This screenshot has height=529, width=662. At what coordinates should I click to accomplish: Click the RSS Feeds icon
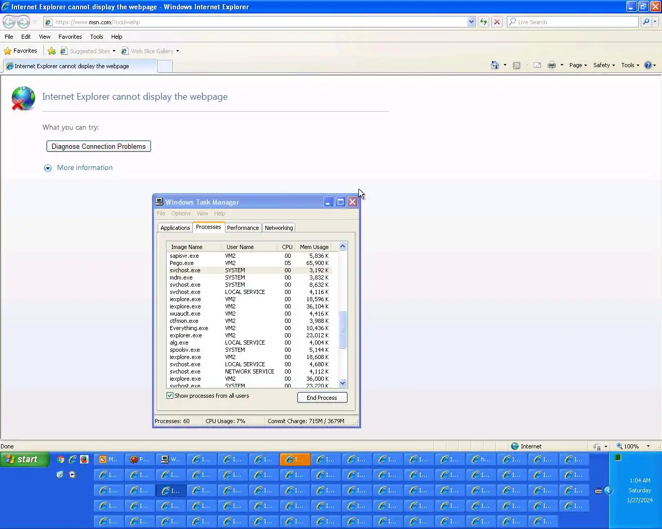point(516,65)
